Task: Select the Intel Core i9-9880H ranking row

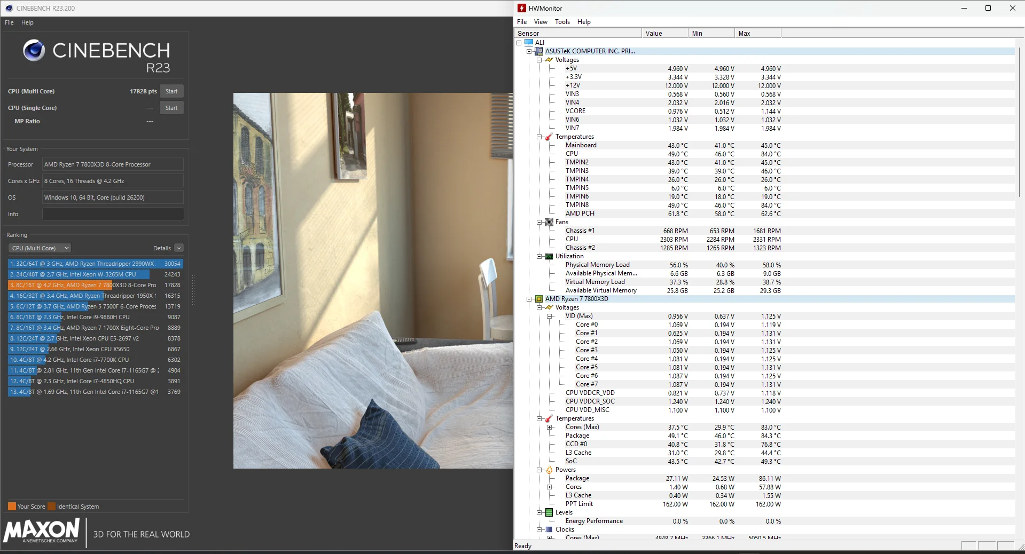Action: click(96, 317)
